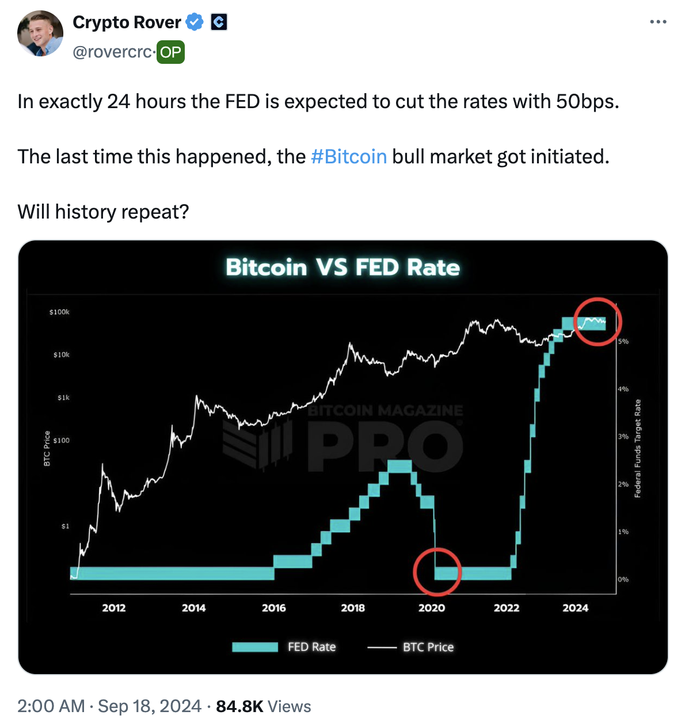Click the green OP badge
This screenshot has width=685, height=719.
170,52
